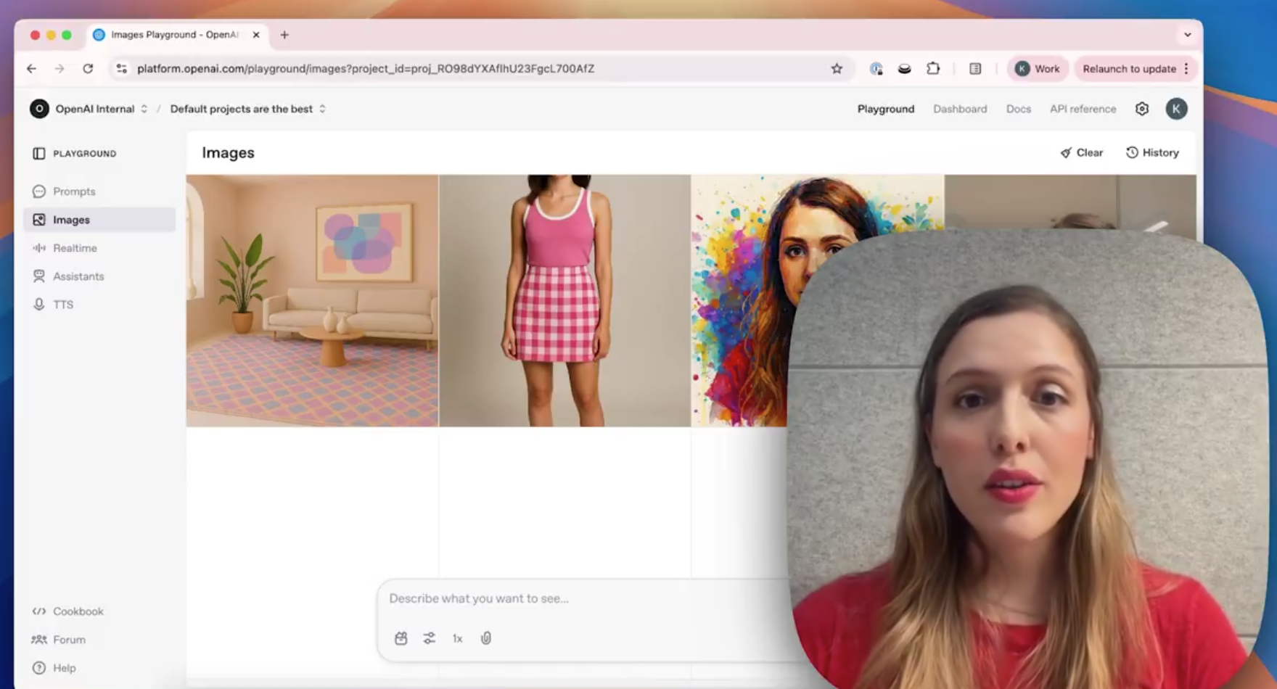Open the image settings sliders icon
Screen dimensions: 1277x689
pos(430,638)
